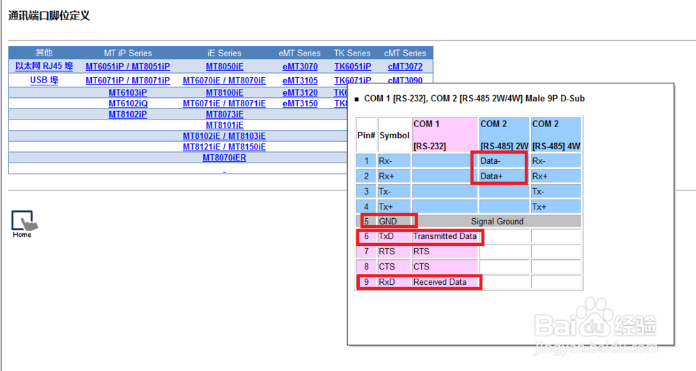Click the CTS symbol cell in the pin 8 row
The height and width of the screenshot is (371, 696).
[394, 266]
